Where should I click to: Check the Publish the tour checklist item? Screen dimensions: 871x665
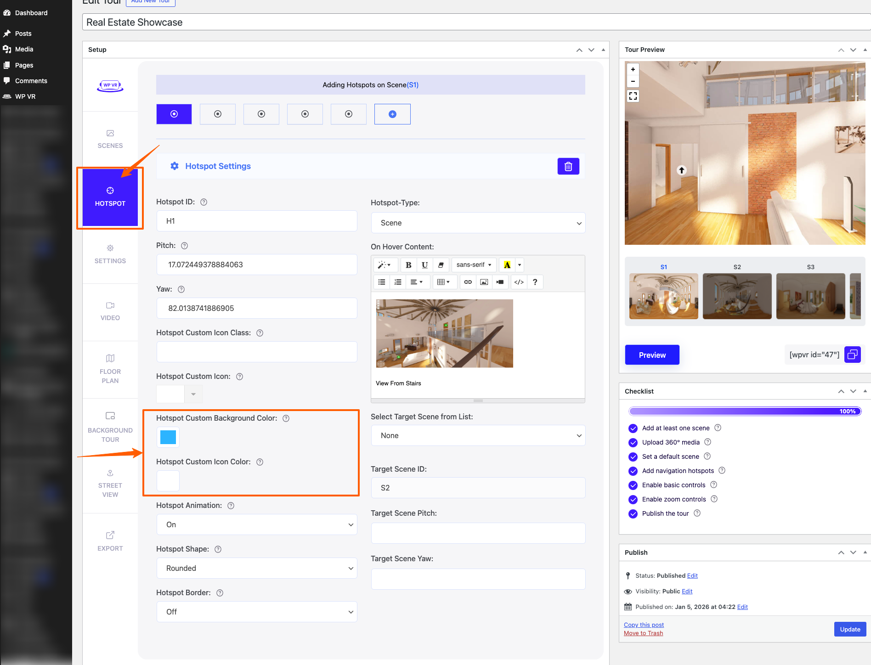633,513
